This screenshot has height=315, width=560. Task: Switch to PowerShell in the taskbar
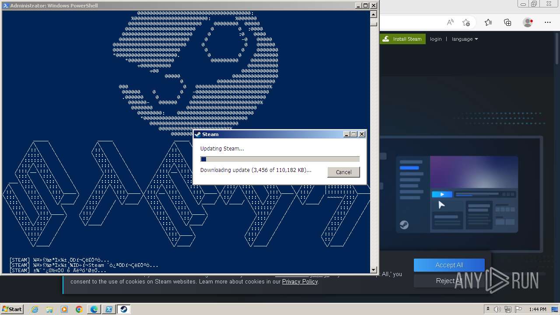coord(109,309)
